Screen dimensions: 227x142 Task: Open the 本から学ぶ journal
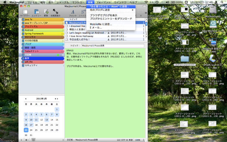43,37
